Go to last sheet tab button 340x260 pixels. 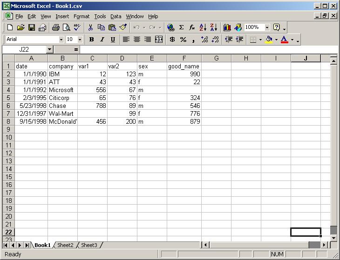27,245
